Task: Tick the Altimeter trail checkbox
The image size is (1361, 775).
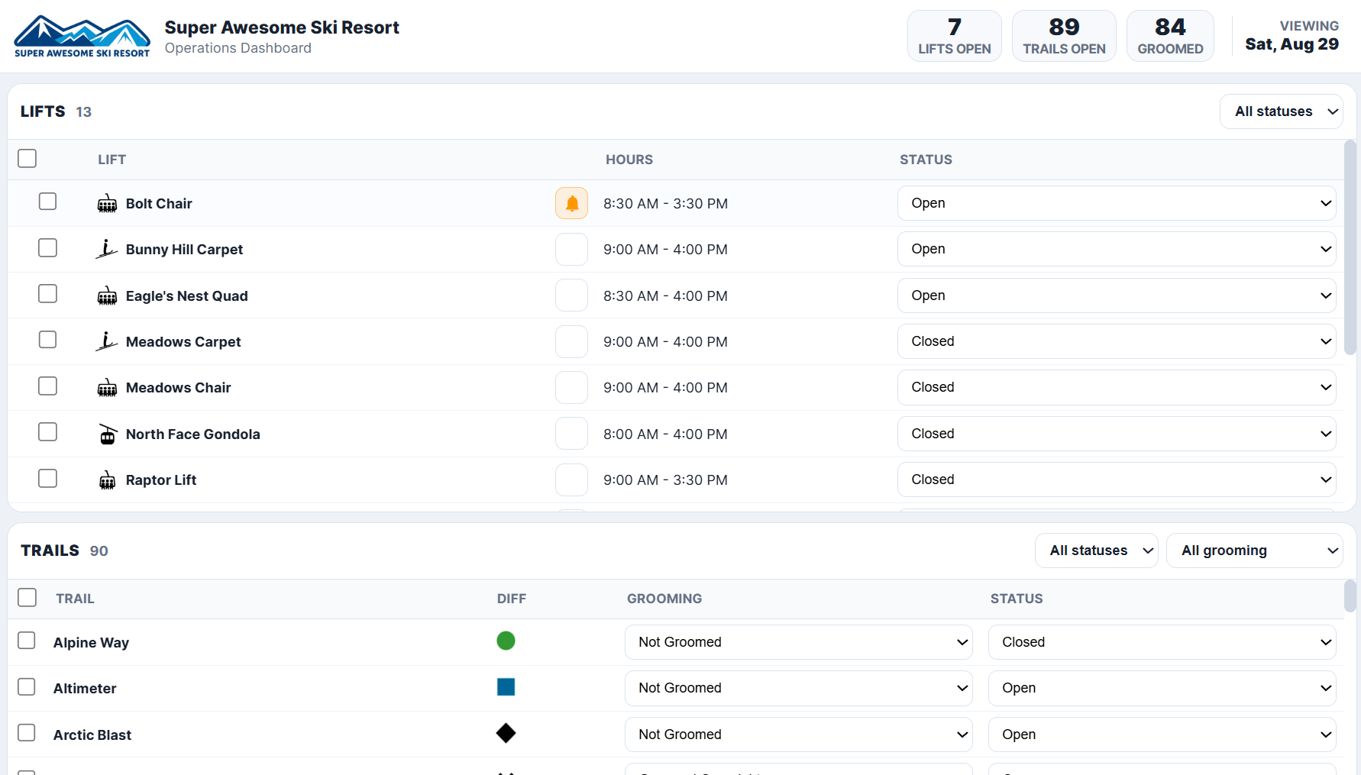Action: (27, 686)
